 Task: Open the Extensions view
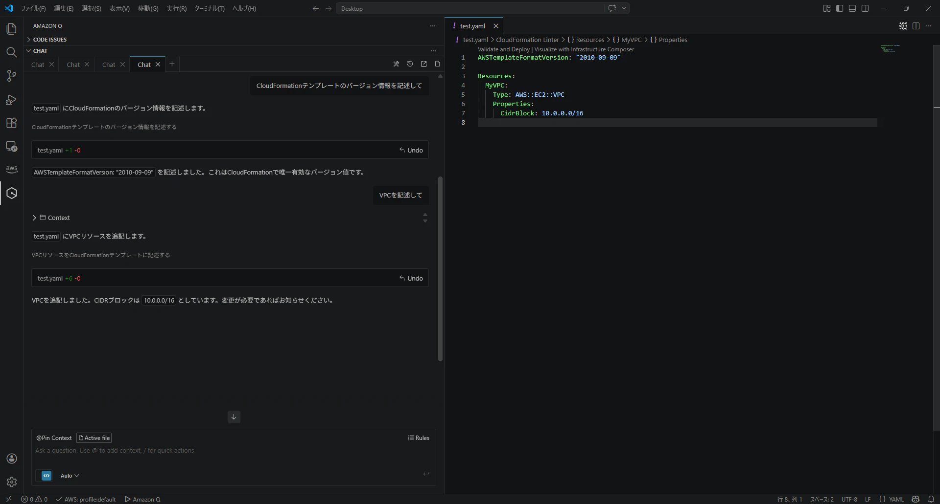(x=11, y=123)
